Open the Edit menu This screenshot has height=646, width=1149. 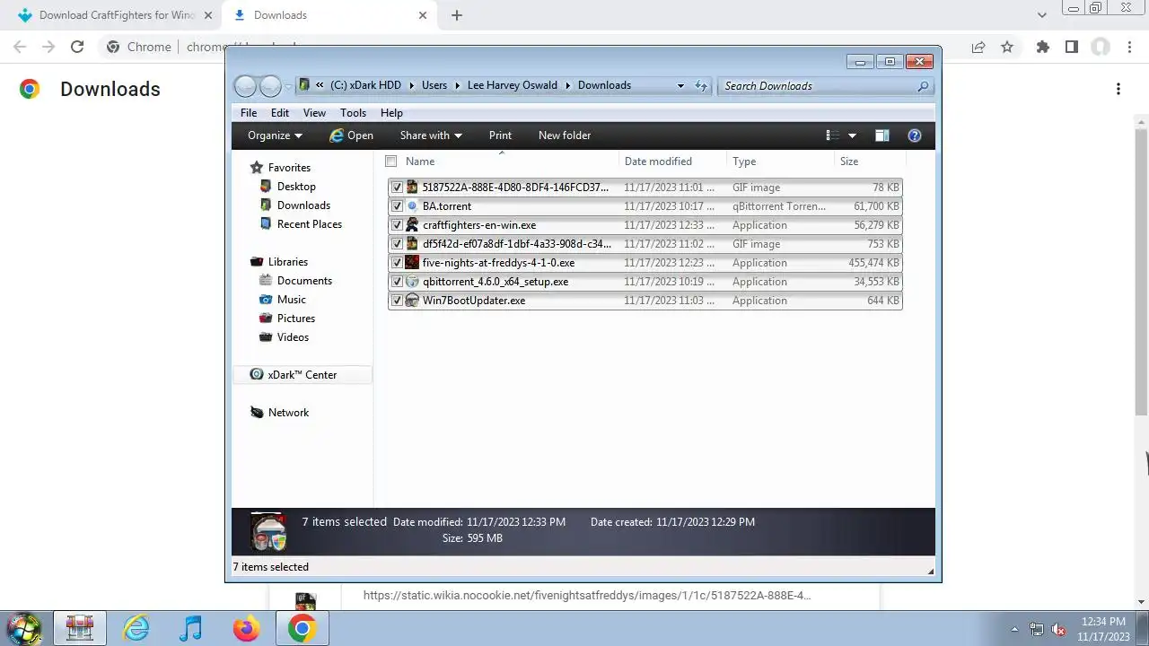280,113
